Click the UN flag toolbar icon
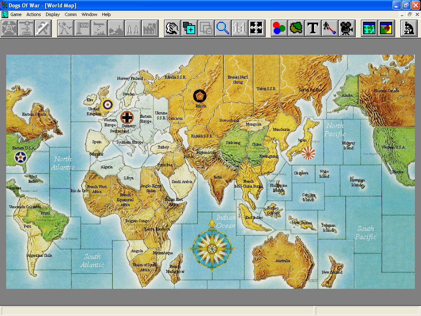 pyautogui.click(x=82, y=28)
